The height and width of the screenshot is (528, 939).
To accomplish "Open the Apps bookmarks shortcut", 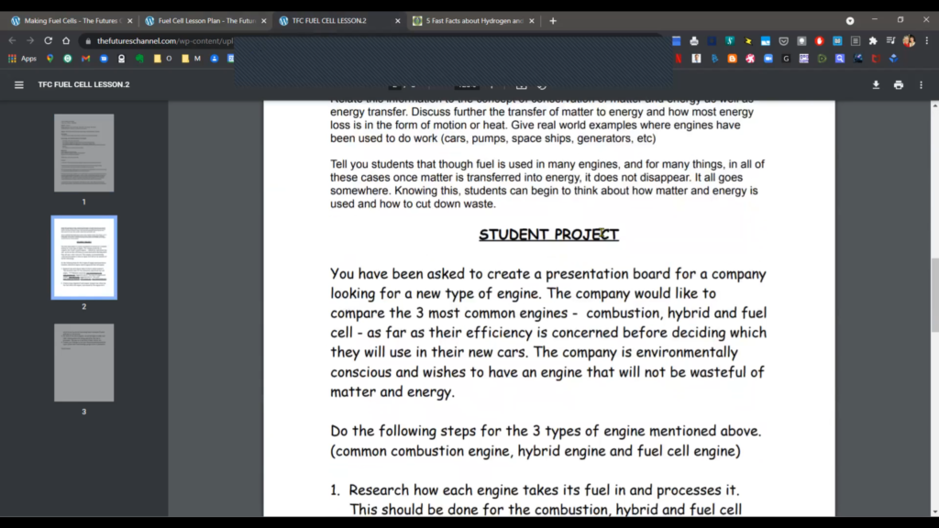I will tap(23, 59).
